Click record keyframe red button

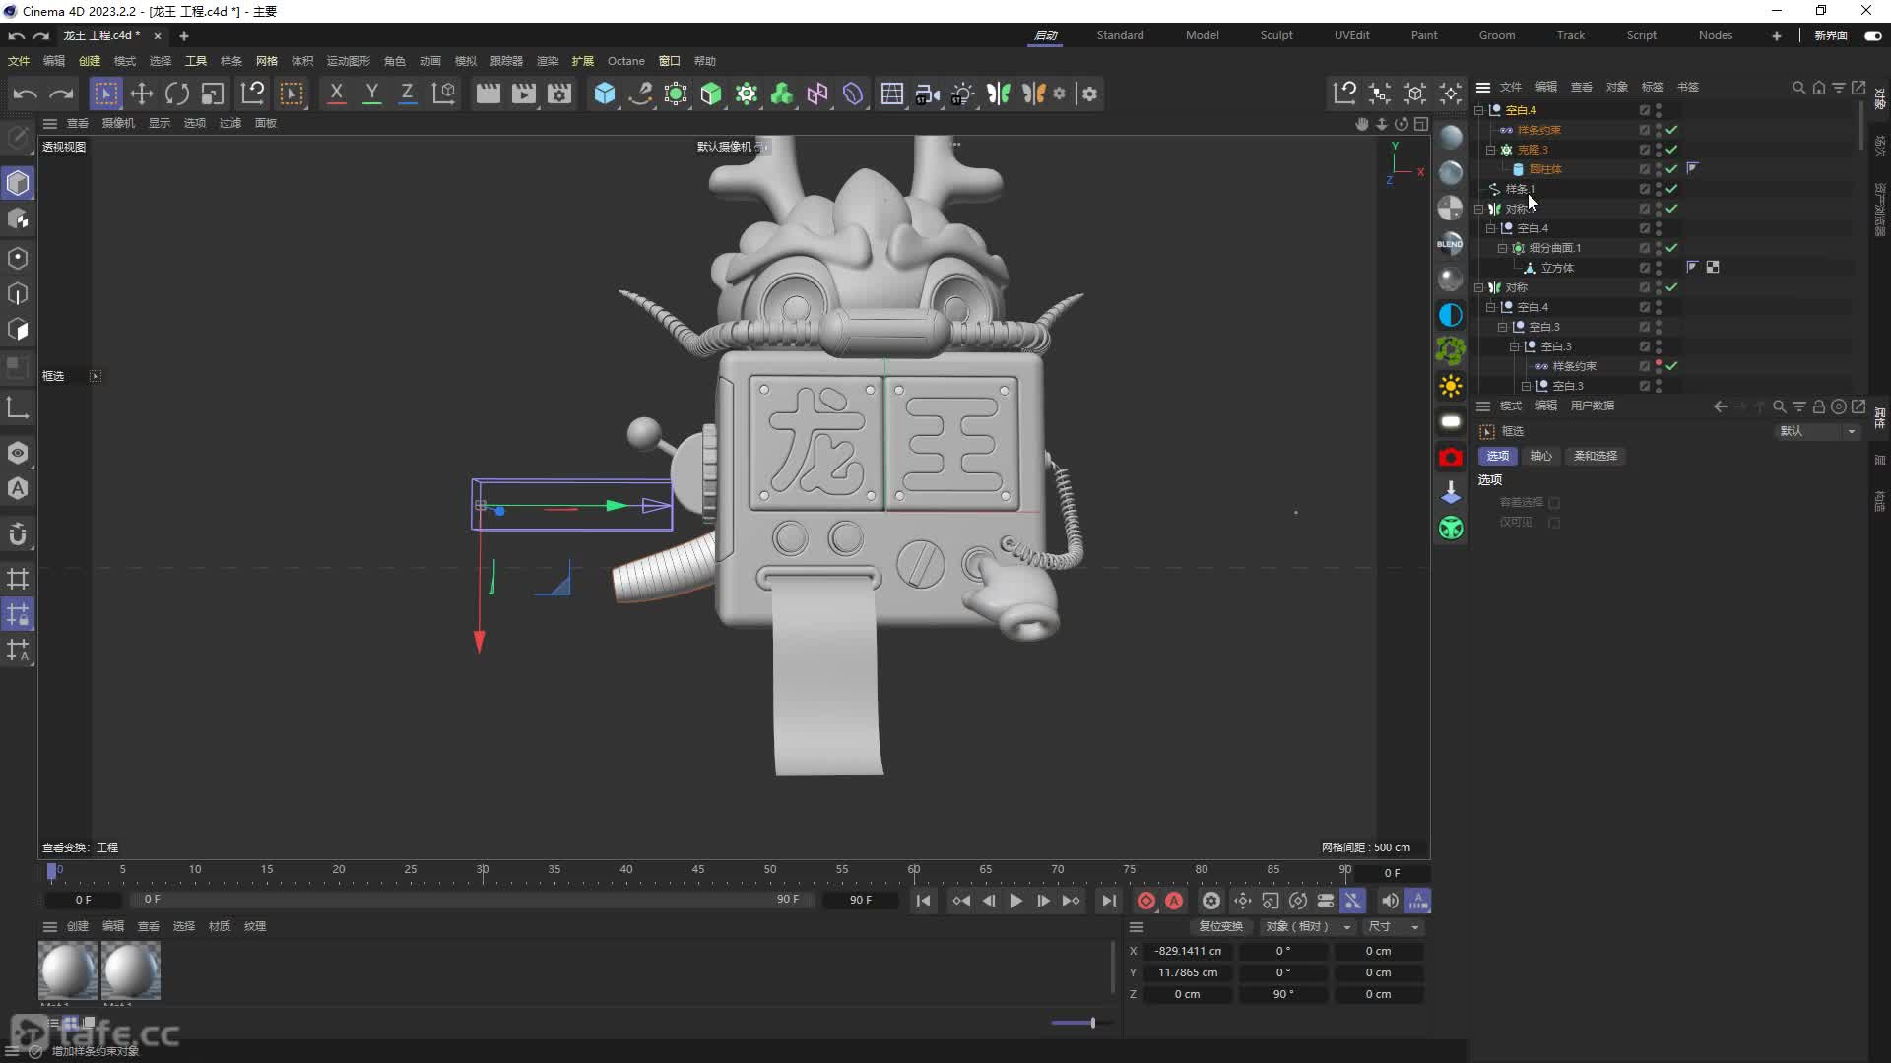(x=1145, y=901)
